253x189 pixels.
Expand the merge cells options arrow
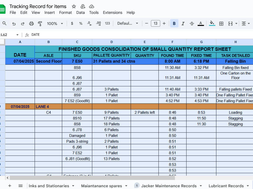(x=236, y=24)
